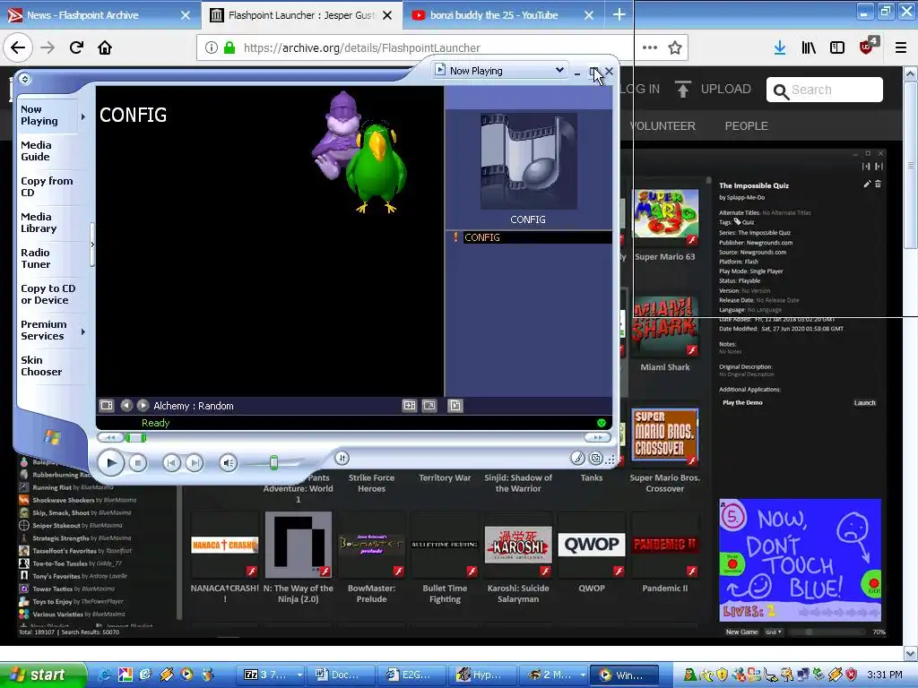The width and height of the screenshot is (918, 688).
Task: Go to the browser home page
Action: tap(105, 47)
